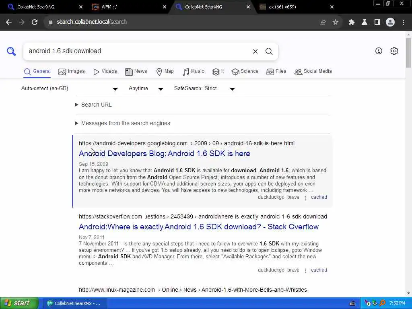Open the Extensions puzzle icon
Viewport: 412px width, 309px height.
click(x=351, y=23)
